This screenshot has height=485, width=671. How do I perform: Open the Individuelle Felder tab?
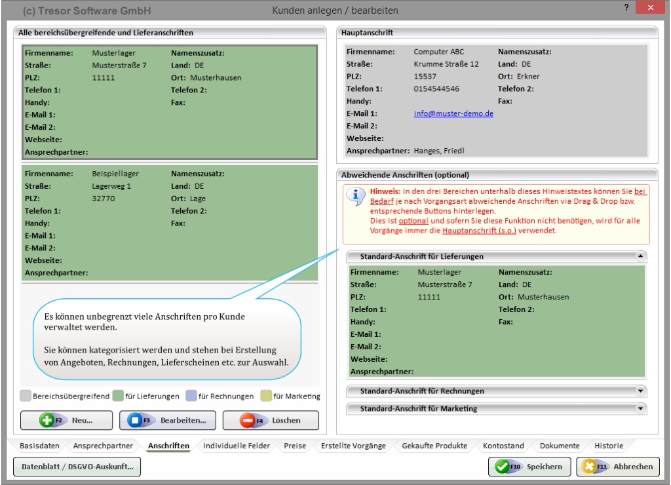coord(236,446)
